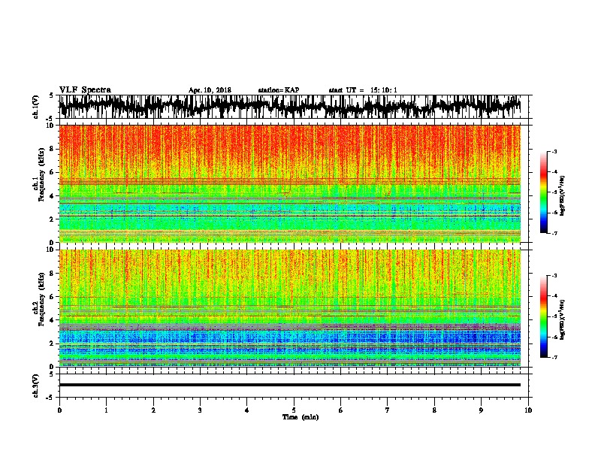
Task: Click the ch.1 color bar label "-3"
Action: click(x=554, y=151)
